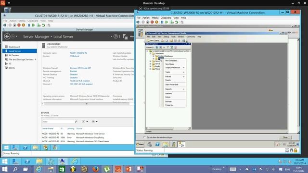
Task: Expand the Management folder in Object Explorer
Action: click(151, 69)
